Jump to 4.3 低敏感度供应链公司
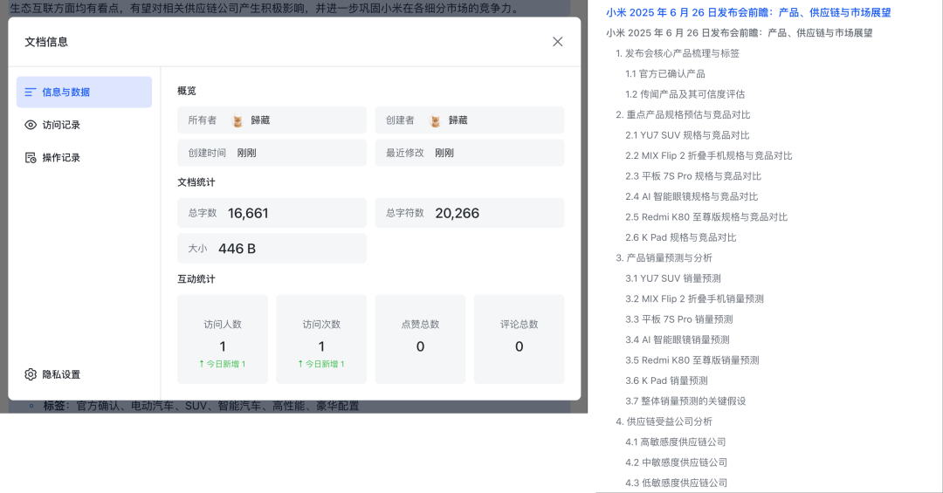The image size is (943, 493). point(676,483)
